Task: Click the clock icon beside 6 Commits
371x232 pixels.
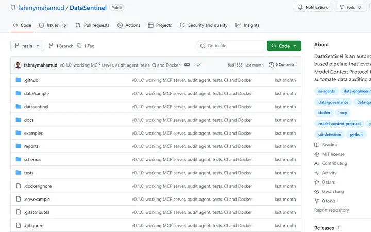Action: tap(272, 64)
